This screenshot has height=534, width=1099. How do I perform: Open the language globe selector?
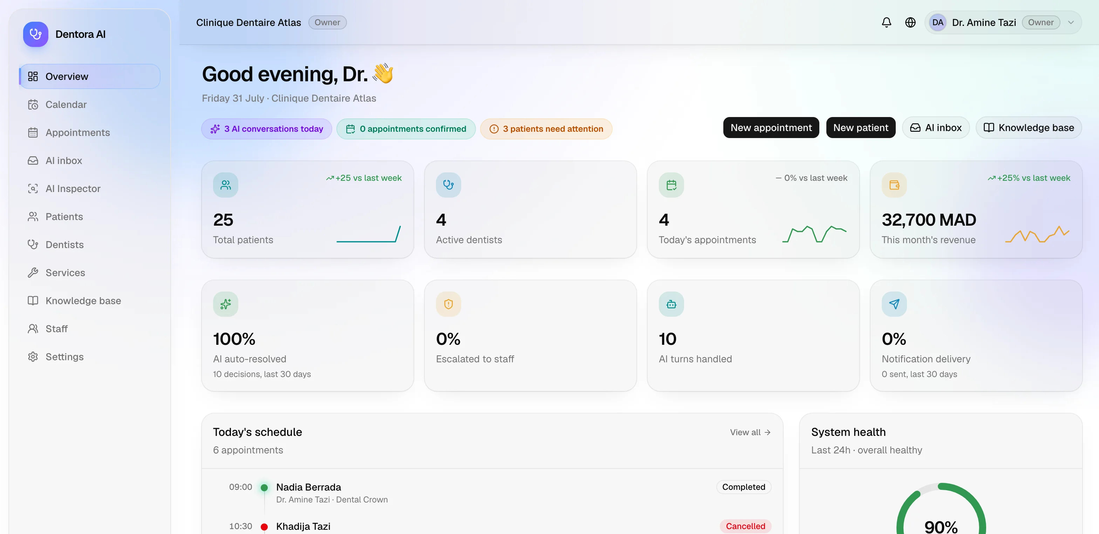[910, 22]
